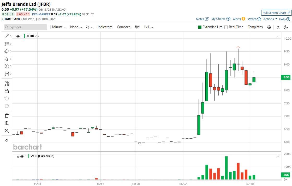Click the Jun 20 date axis label
The image size is (292, 186).
coord(136,184)
